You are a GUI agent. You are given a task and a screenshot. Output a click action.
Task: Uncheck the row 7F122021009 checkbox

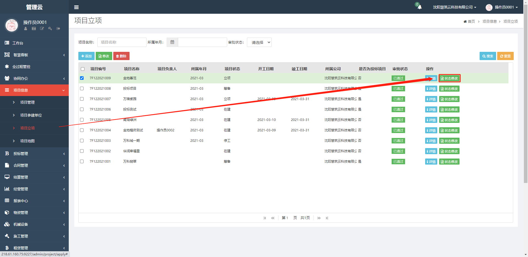coord(82,78)
